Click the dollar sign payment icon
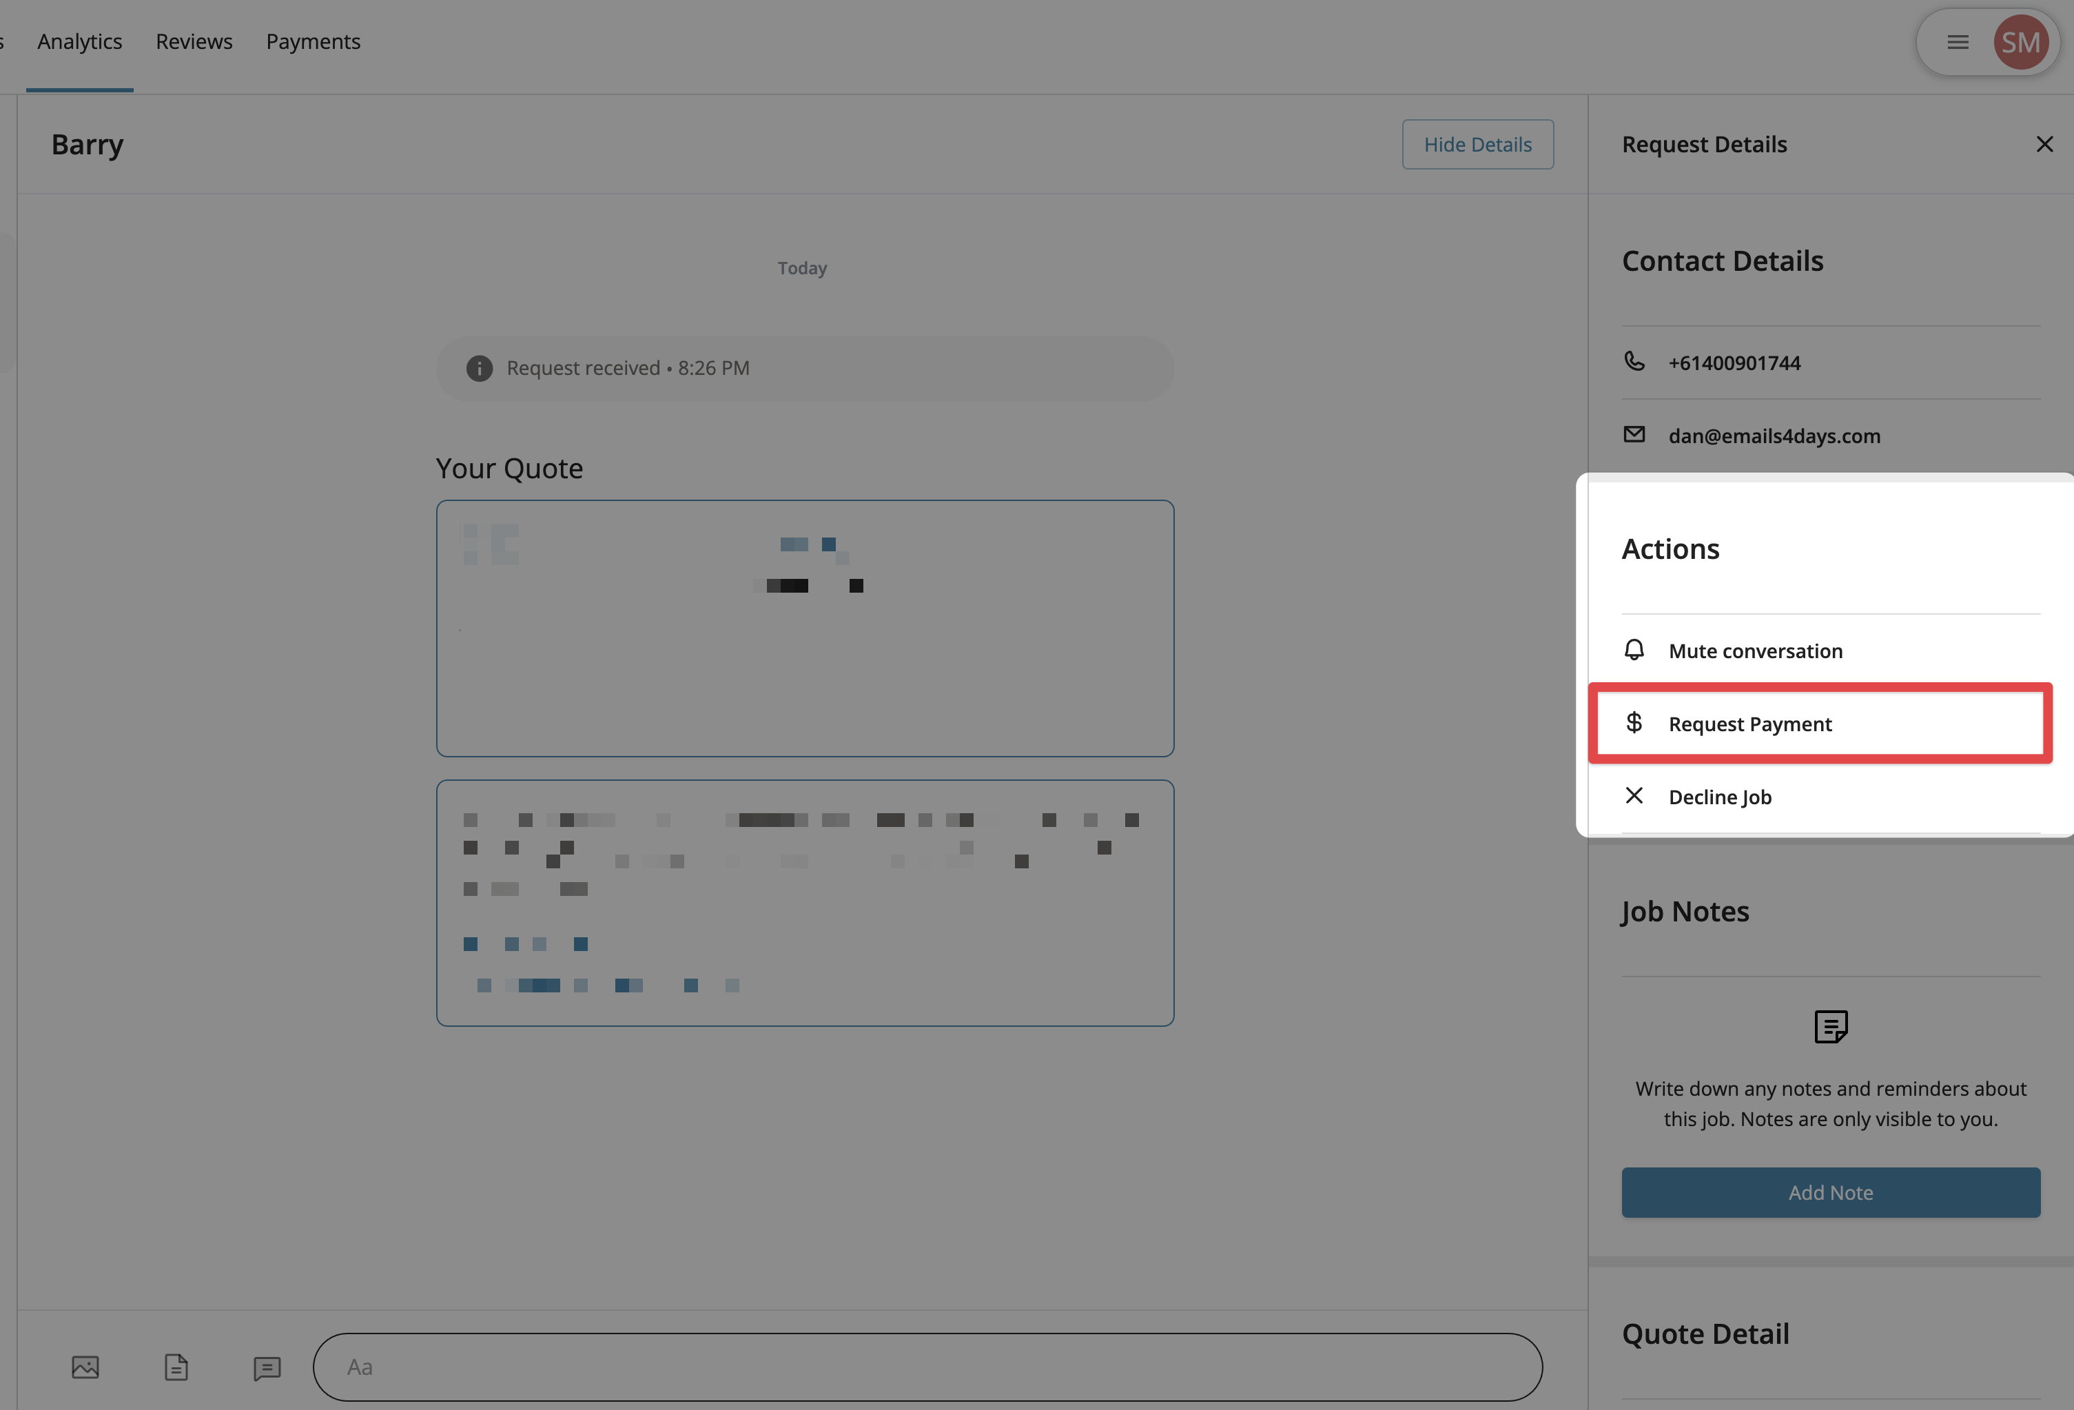Image resolution: width=2074 pixels, height=1410 pixels. (1634, 722)
